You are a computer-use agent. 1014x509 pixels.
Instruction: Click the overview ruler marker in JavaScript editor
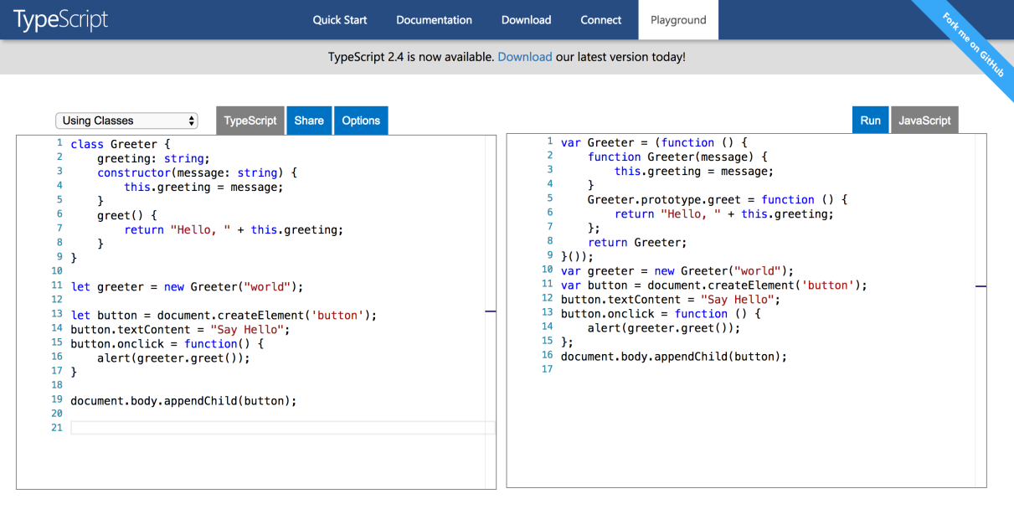981,286
